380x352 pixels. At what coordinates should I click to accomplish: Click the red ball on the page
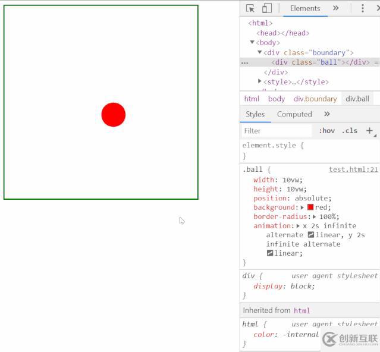coord(114,115)
